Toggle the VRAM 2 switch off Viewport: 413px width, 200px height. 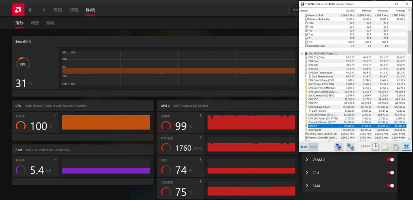[x=390, y=160]
